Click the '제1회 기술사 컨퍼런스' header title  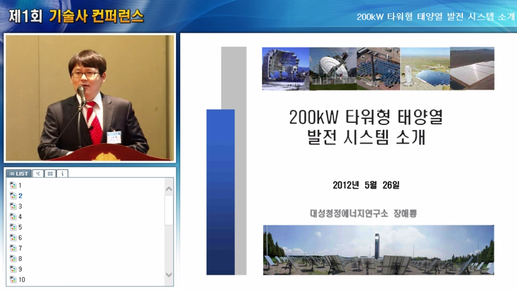click(x=76, y=16)
